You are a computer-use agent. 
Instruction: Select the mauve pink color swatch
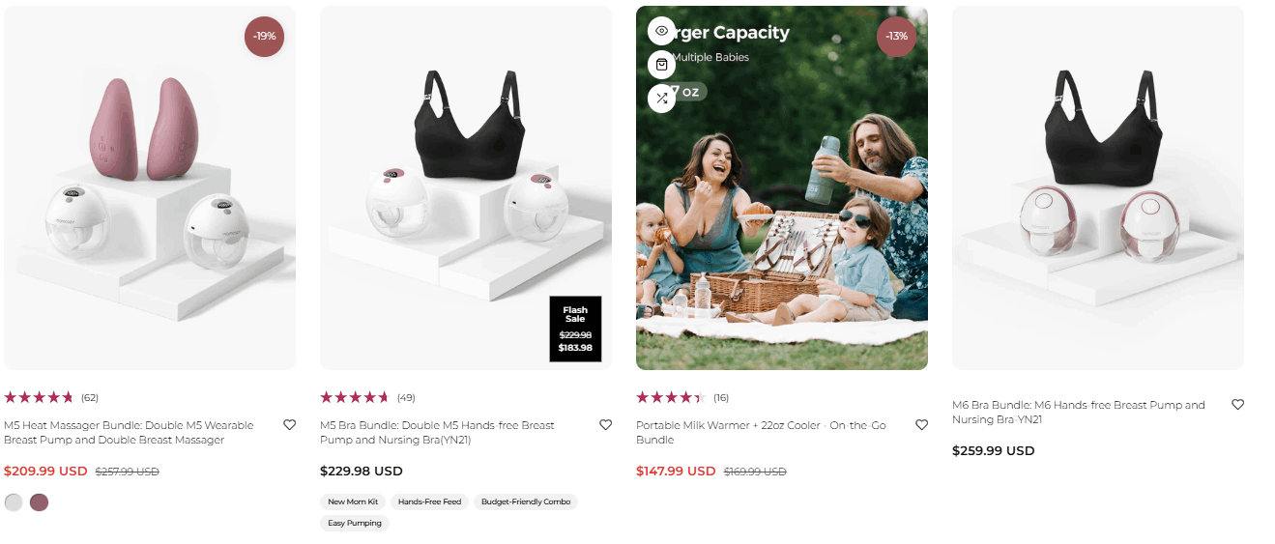39,502
